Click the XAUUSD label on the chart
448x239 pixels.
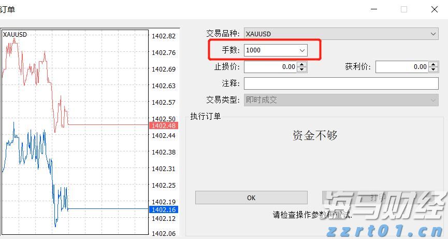pyautogui.click(x=15, y=35)
